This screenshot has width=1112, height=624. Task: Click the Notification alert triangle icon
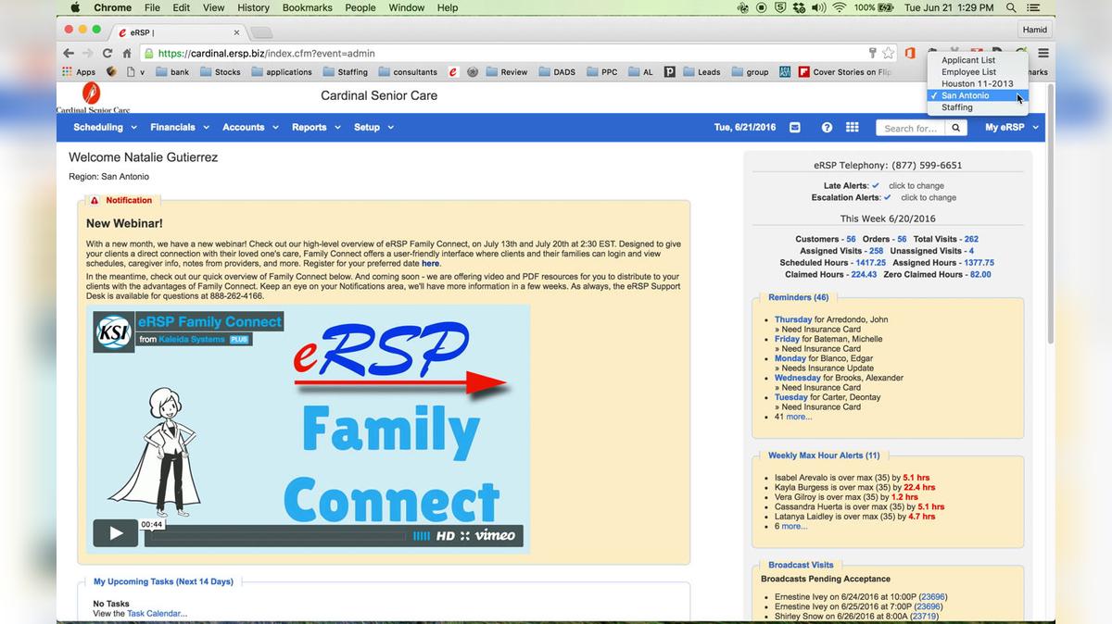pos(93,200)
